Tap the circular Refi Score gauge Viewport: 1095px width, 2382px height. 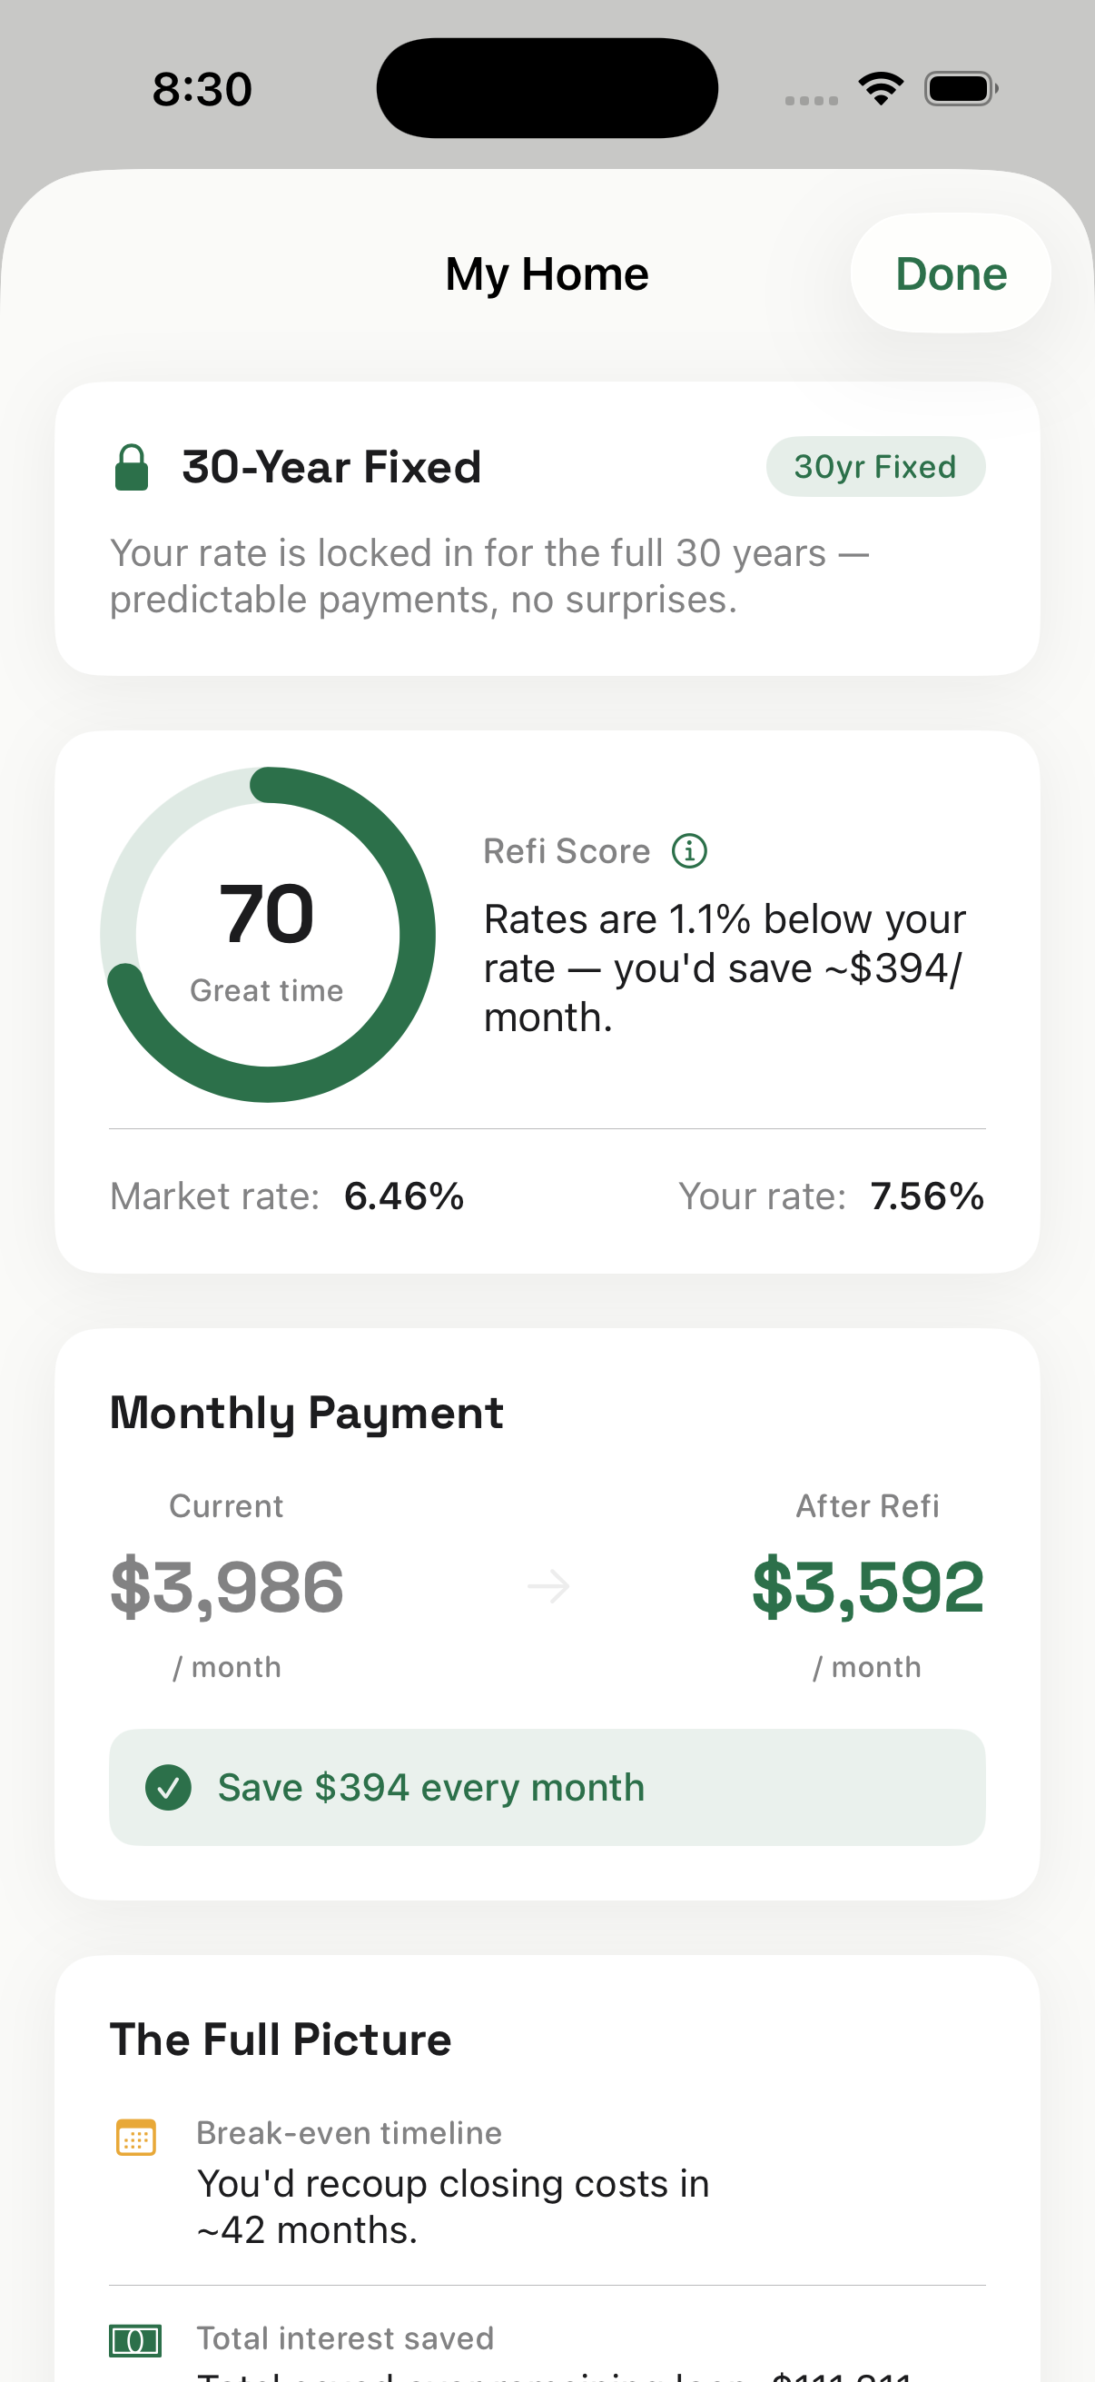pos(267,935)
